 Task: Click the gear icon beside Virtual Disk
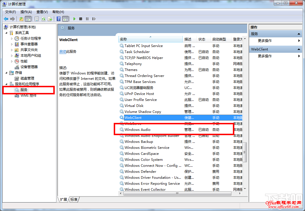click(121, 106)
